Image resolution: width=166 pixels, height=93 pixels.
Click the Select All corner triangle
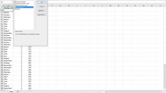click(x=3, y=6)
